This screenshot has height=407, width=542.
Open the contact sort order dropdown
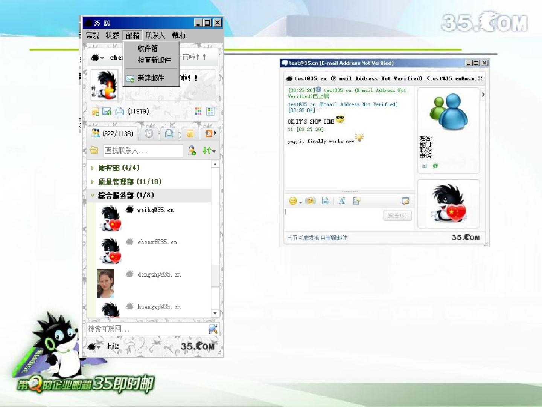(209, 151)
